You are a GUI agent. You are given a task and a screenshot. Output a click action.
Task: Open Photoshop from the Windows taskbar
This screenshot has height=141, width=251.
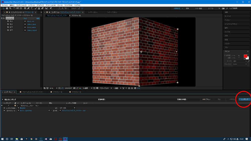(x=41, y=139)
